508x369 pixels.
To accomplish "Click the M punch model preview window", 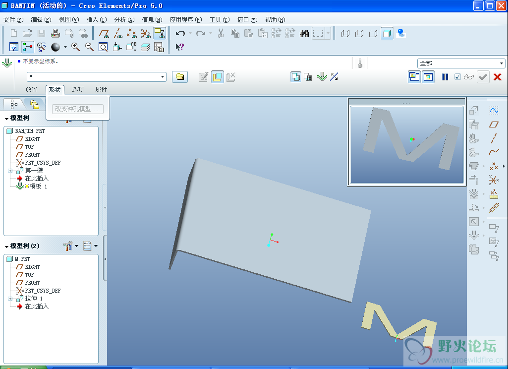I will click(x=406, y=145).
